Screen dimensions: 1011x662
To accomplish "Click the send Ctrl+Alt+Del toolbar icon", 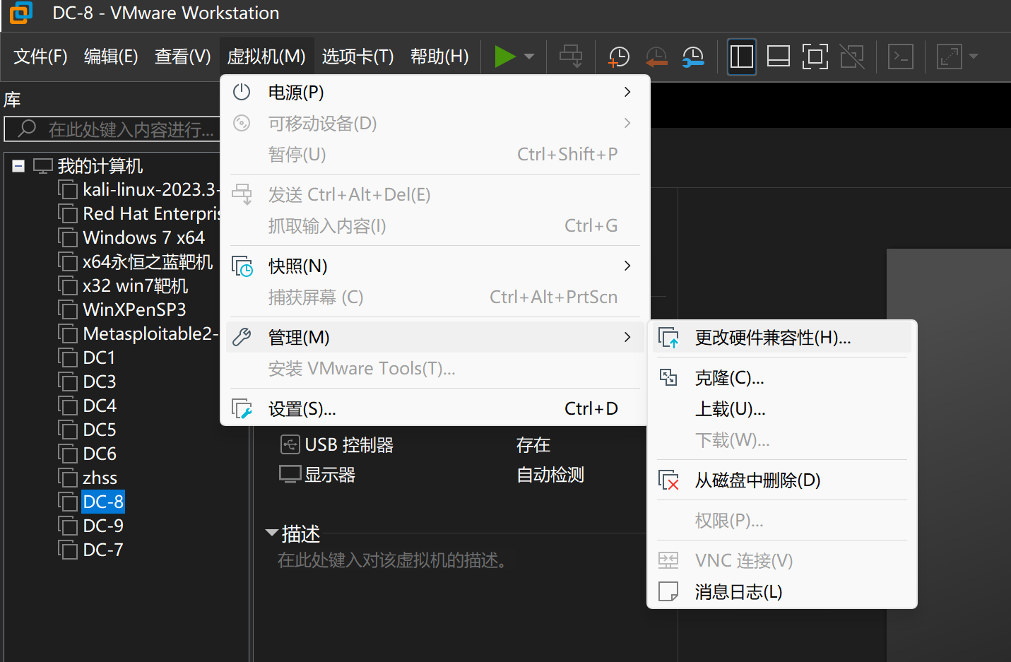I will click(571, 57).
